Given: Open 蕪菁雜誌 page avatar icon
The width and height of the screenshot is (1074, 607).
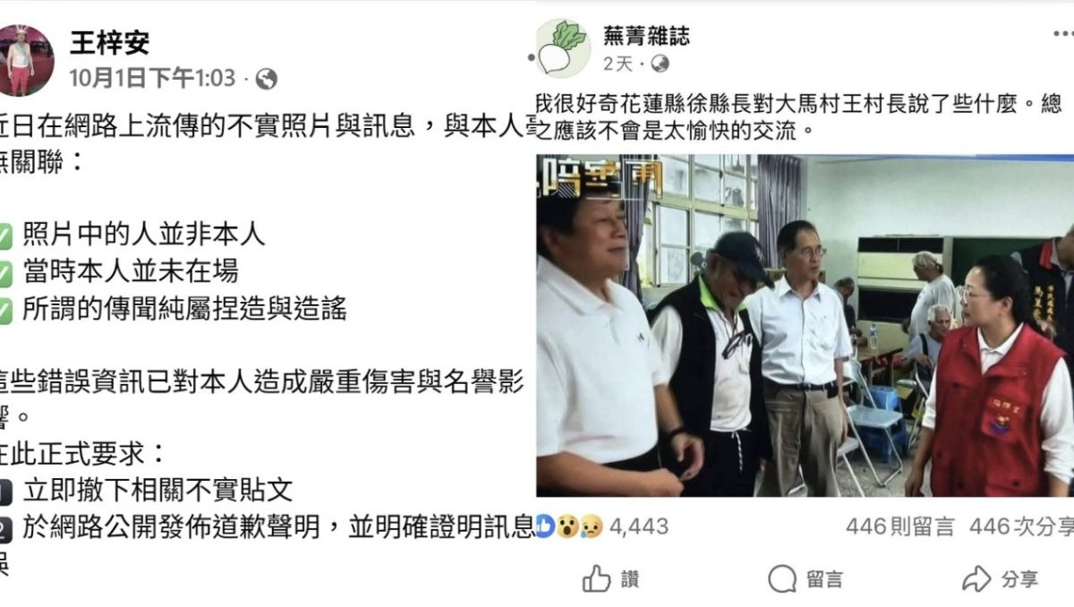Looking at the screenshot, I should (x=563, y=47).
